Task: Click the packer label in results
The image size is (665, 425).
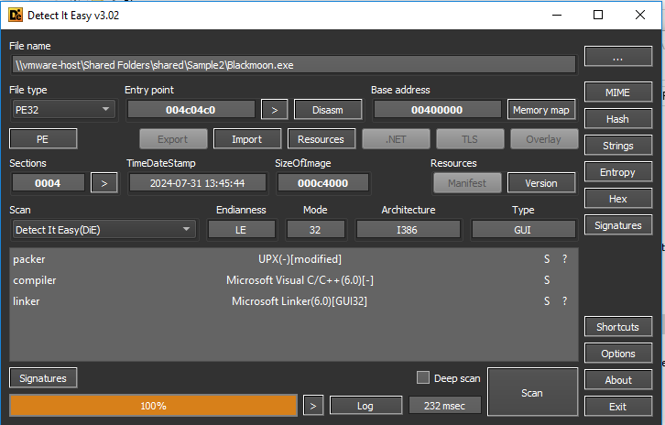Action: pyautogui.click(x=28, y=259)
